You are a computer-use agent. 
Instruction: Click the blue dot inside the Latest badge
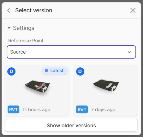46,71
